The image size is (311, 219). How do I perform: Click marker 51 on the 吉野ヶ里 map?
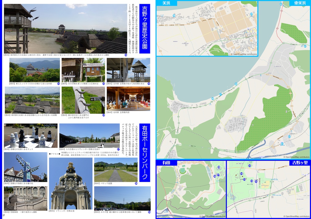(256, 181)
